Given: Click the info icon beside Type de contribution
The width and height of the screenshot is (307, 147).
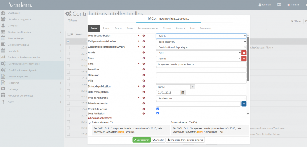Looking at the screenshot, I should pos(144,36).
